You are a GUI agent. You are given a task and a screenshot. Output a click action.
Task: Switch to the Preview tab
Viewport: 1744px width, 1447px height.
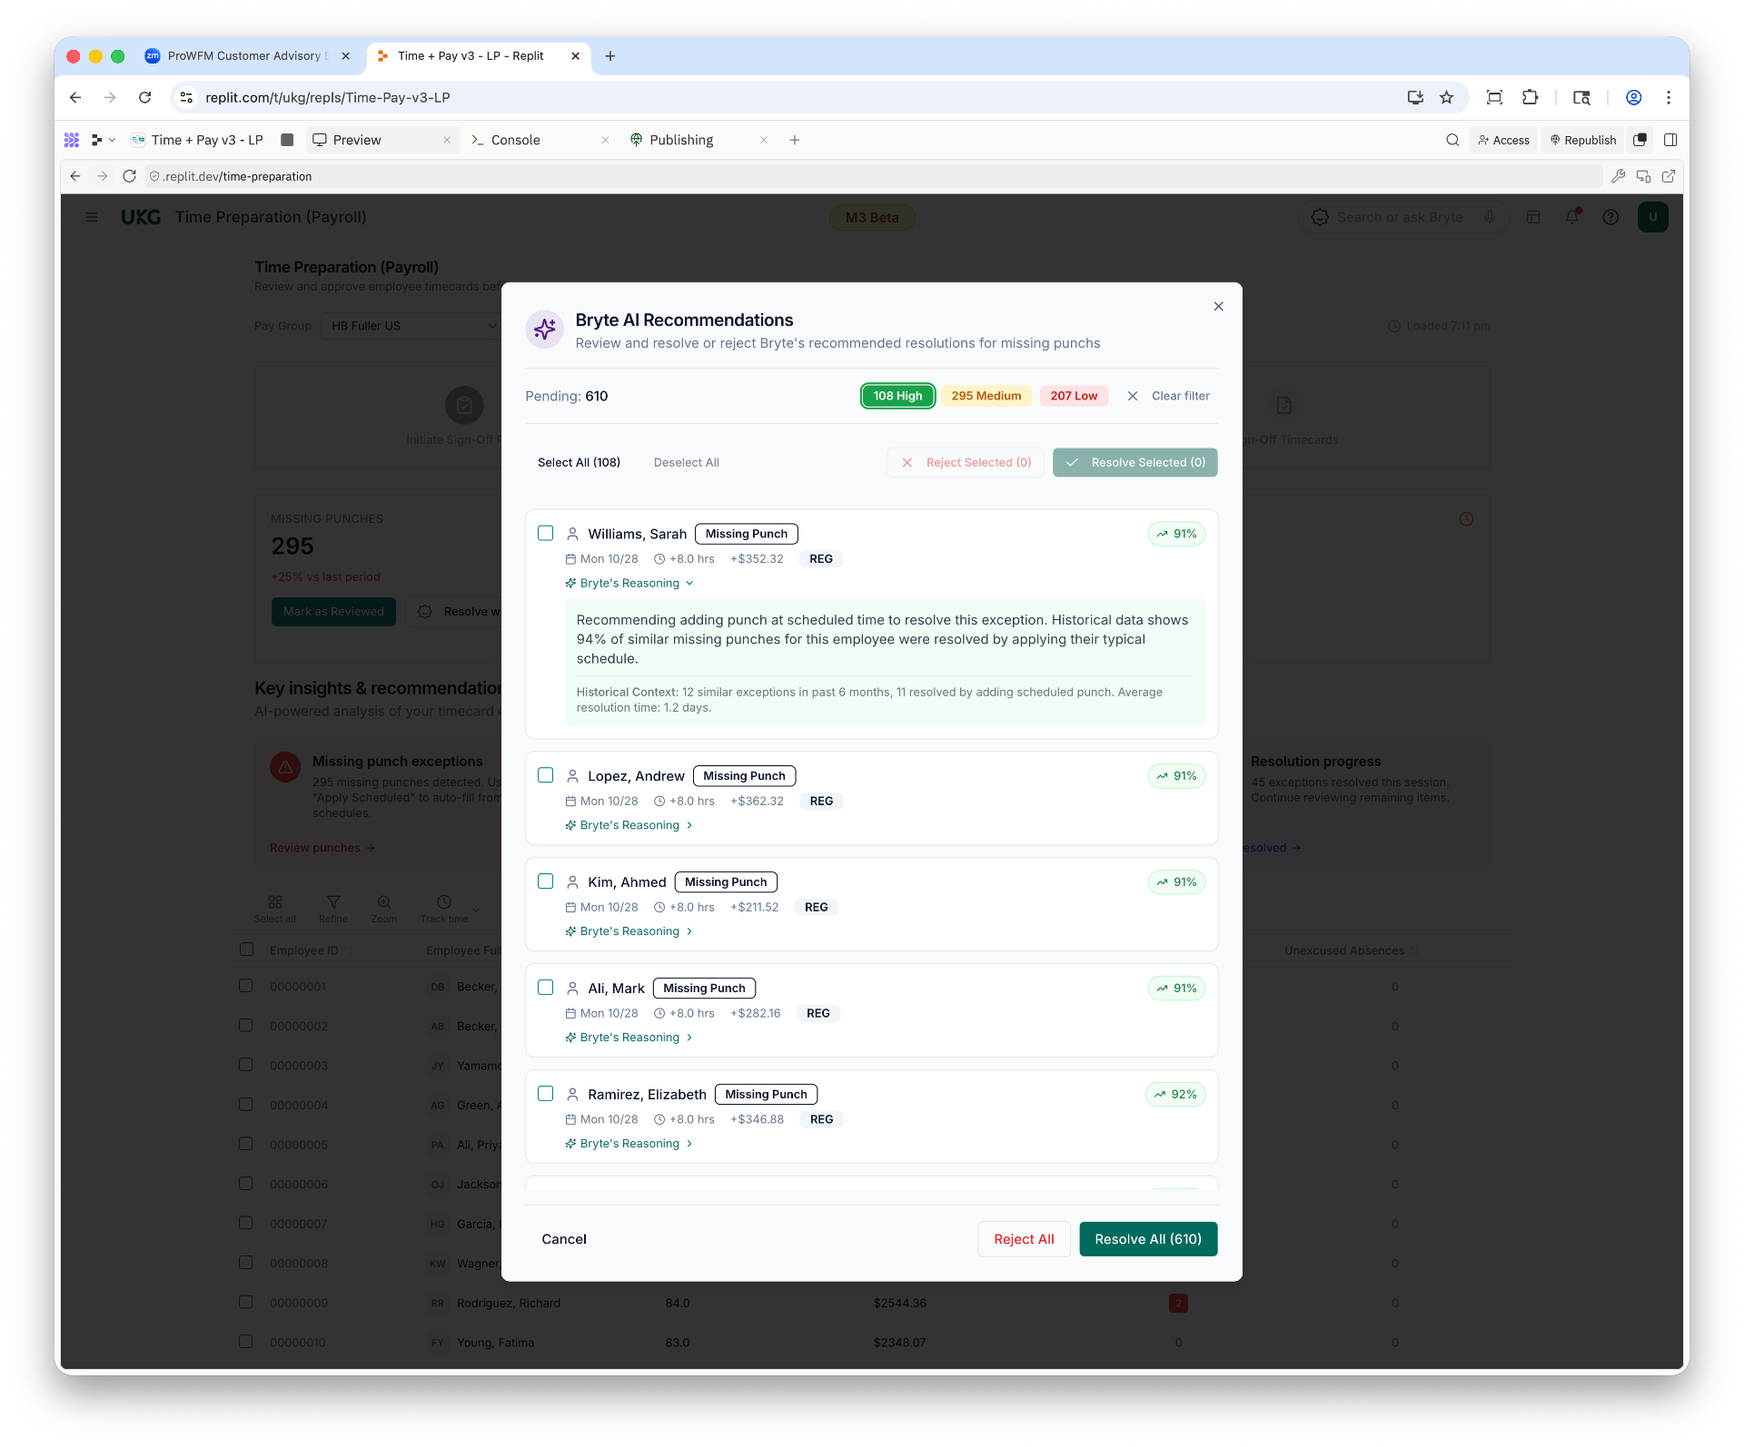pos(356,140)
